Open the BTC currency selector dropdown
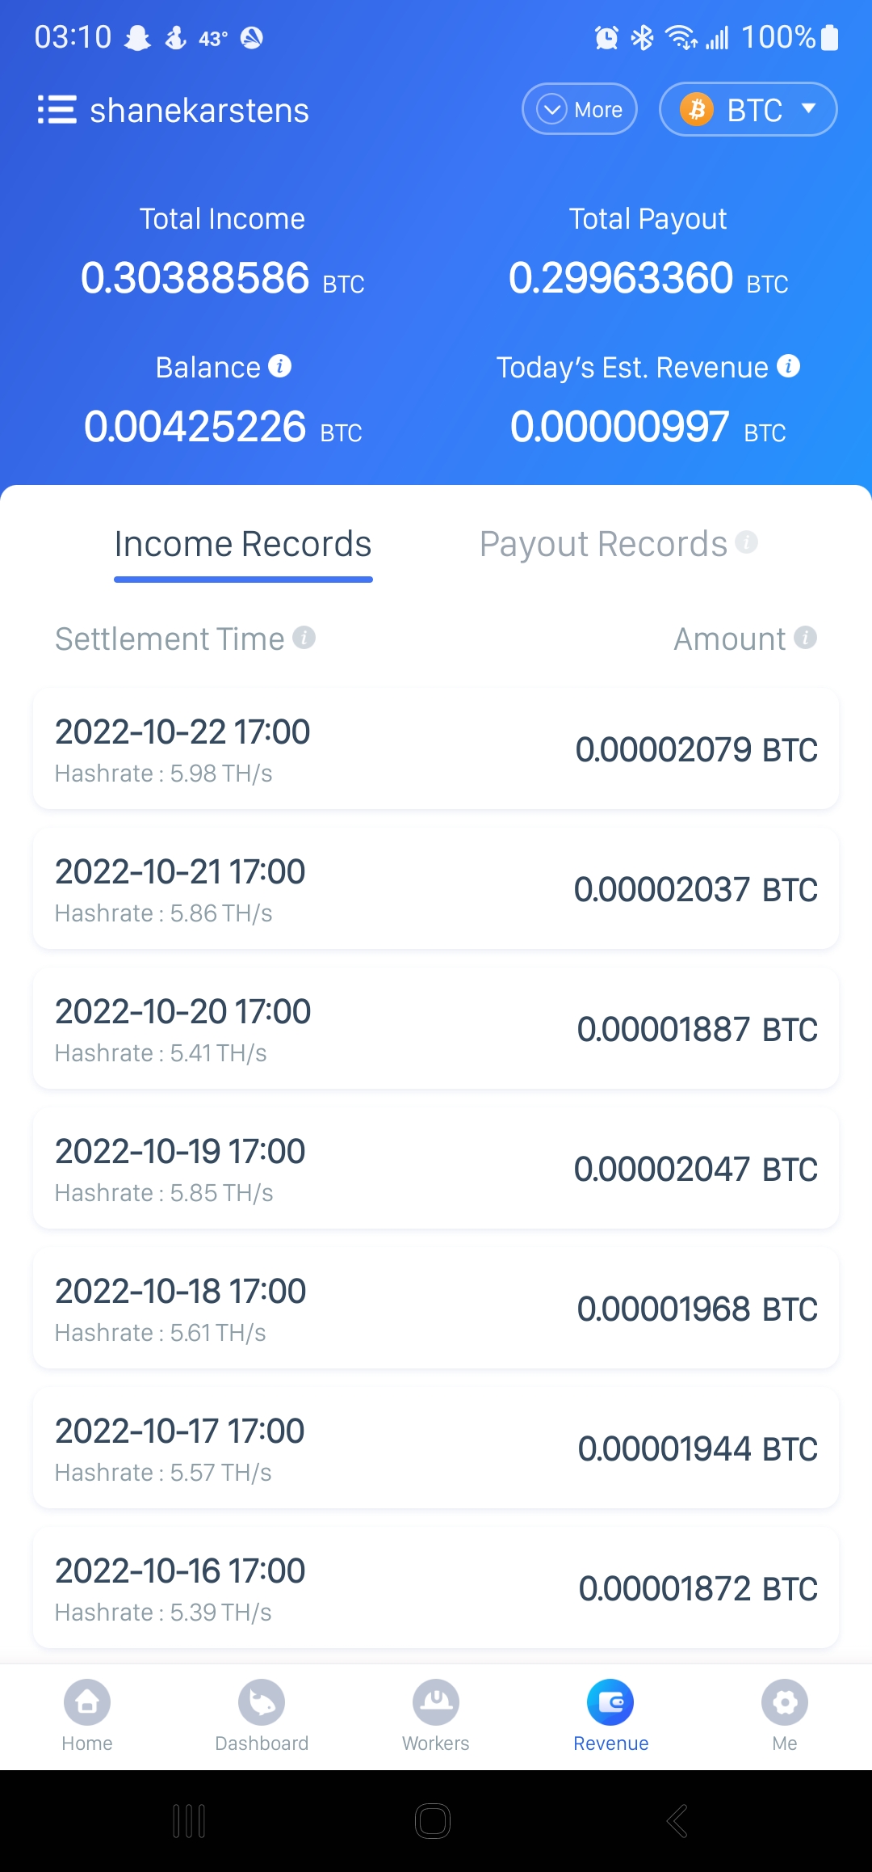This screenshot has width=872, height=1872. tap(748, 109)
